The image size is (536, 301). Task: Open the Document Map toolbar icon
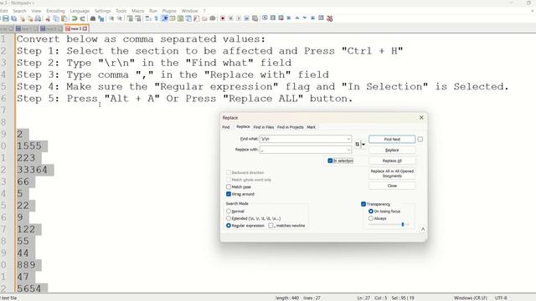tap(180, 18)
